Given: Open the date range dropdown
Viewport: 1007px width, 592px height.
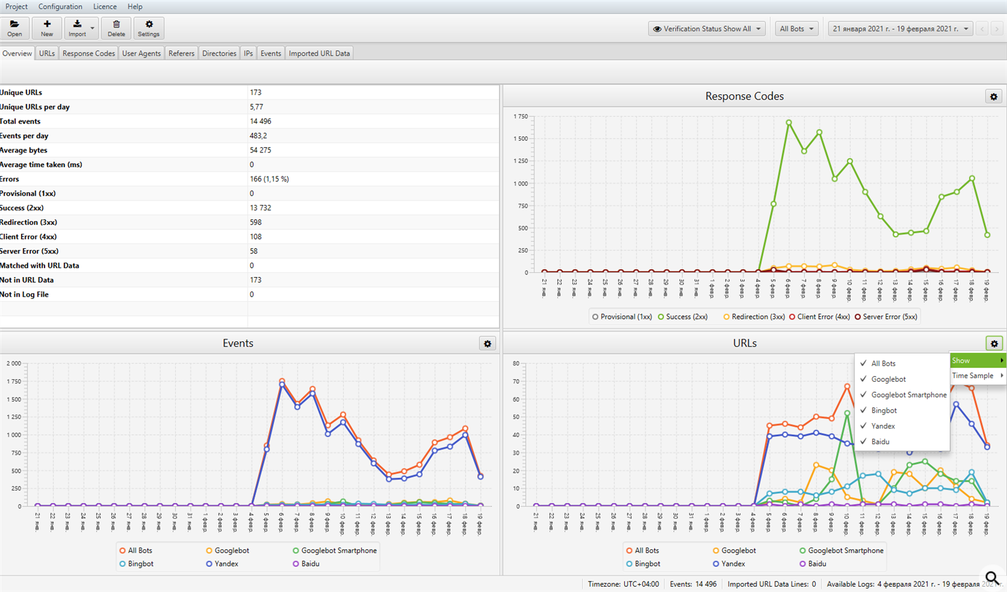Looking at the screenshot, I should click(x=900, y=29).
